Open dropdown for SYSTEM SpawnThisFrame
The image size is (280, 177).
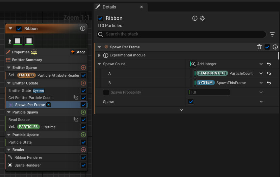point(261,83)
